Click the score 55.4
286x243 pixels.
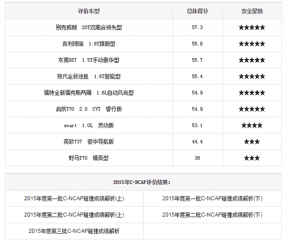pos(197,77)
